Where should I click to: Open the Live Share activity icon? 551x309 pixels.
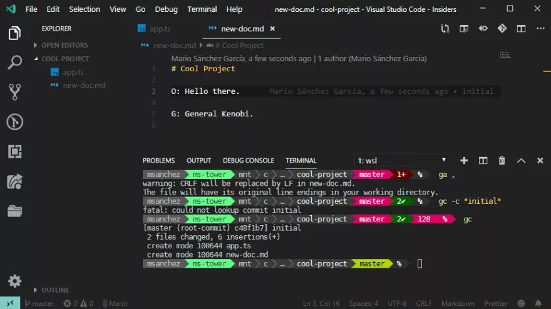point(14,181)
